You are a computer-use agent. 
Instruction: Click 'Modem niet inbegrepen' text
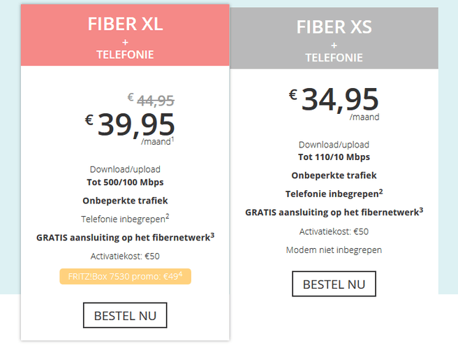tap(334, 250)
